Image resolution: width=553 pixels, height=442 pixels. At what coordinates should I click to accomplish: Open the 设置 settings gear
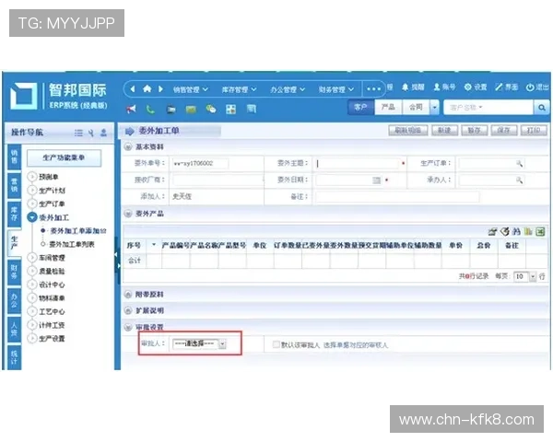(467, 87)
